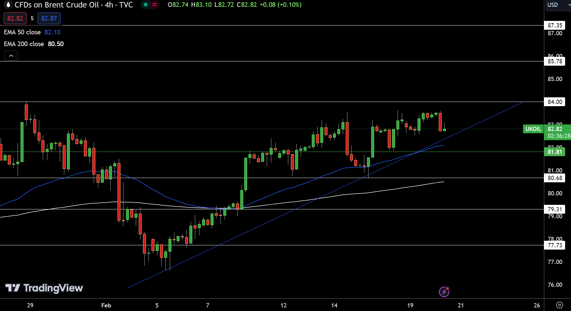Click the red sell price 82.82 button
The image size is (571, 311).
[15, 19]
